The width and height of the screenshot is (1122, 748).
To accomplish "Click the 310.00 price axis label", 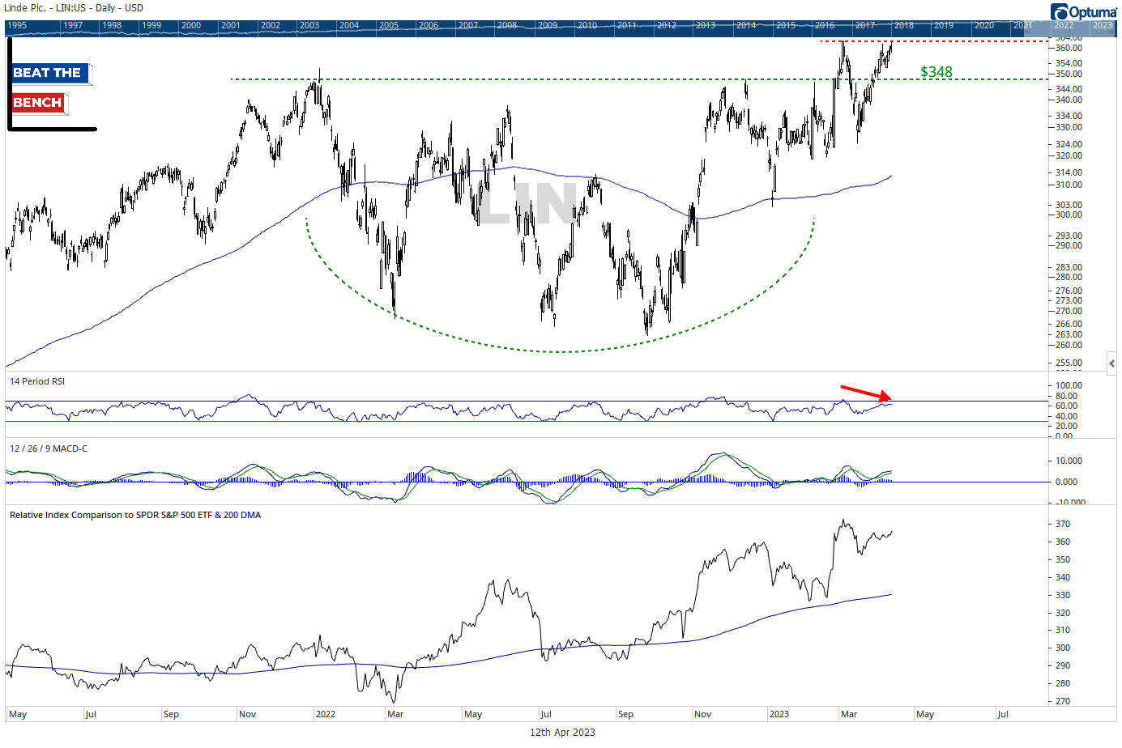I will pos(1069,185).
